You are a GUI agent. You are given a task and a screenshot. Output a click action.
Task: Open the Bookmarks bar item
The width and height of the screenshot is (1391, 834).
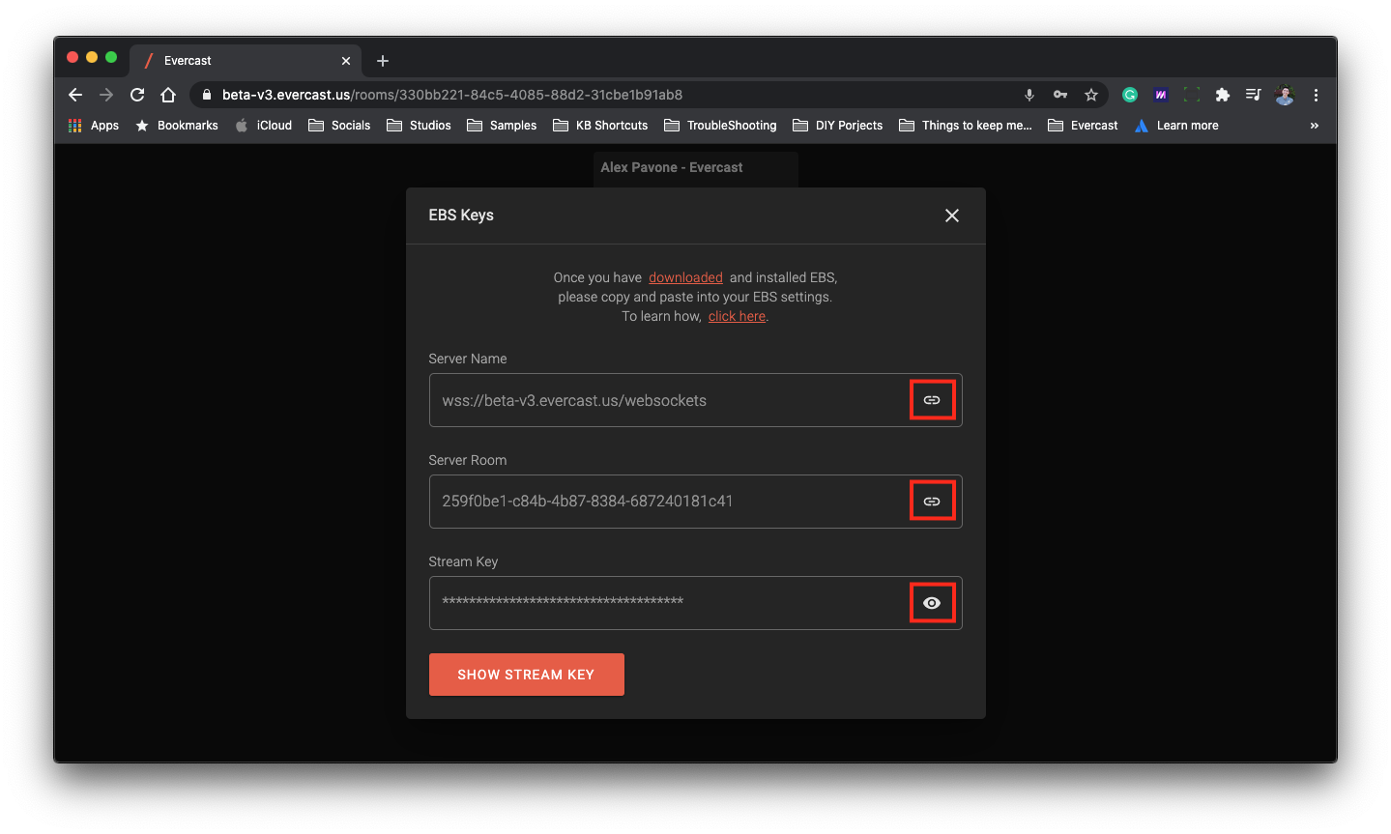(x=177, y=126)
